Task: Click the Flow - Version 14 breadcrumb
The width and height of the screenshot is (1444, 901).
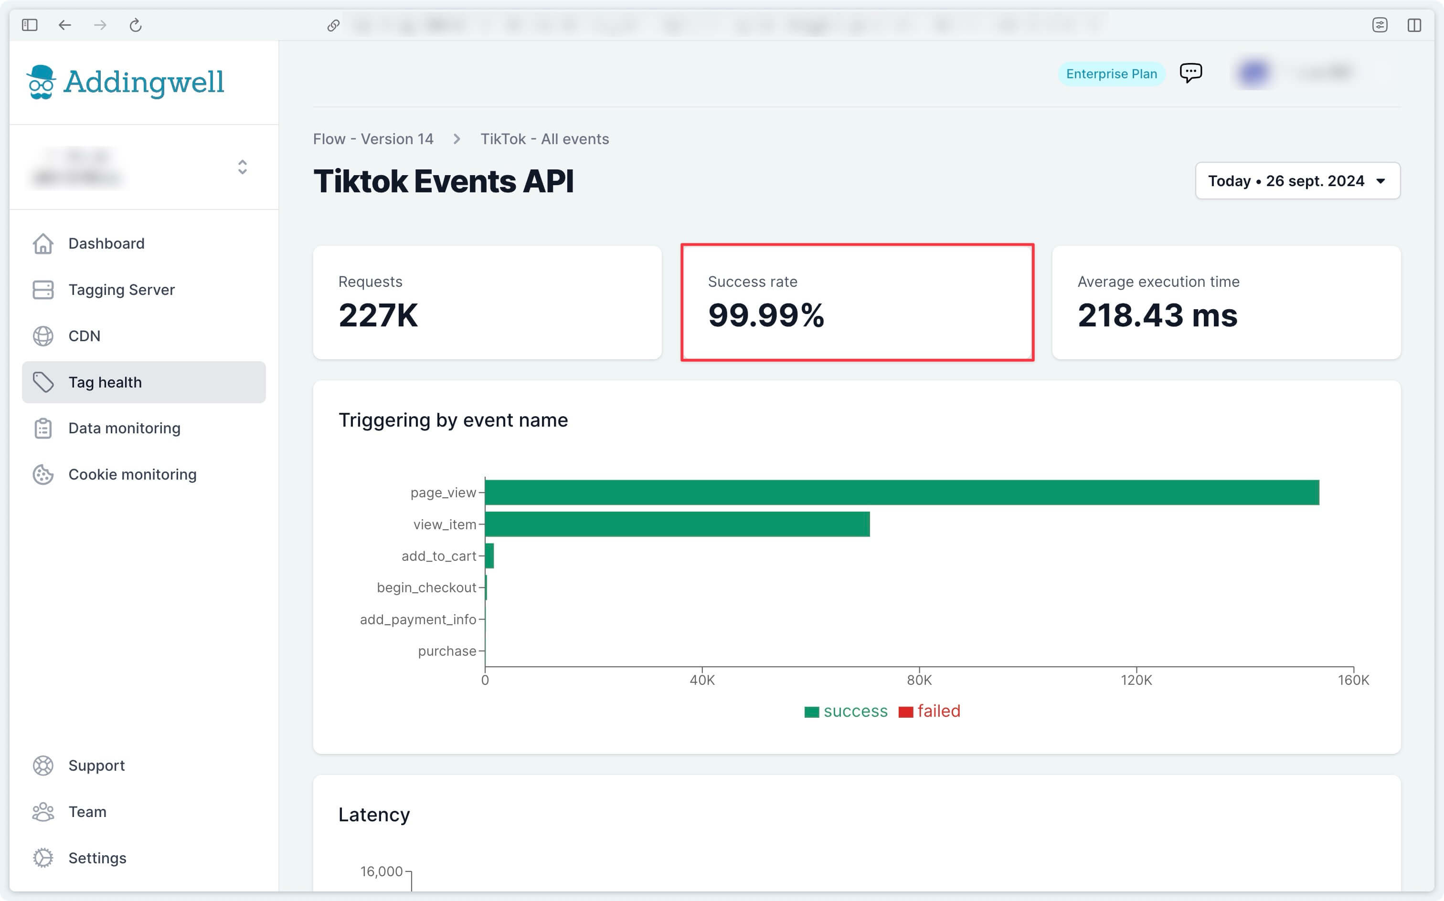Action: (x=373, y=139)
